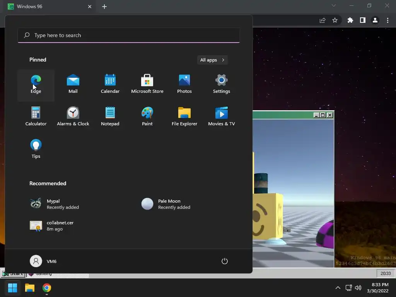Image resolution: width=396 pixels, height=297 pixels.
Task: Open Chrome tab search dropdown arrow
Action: pos(334,5)
